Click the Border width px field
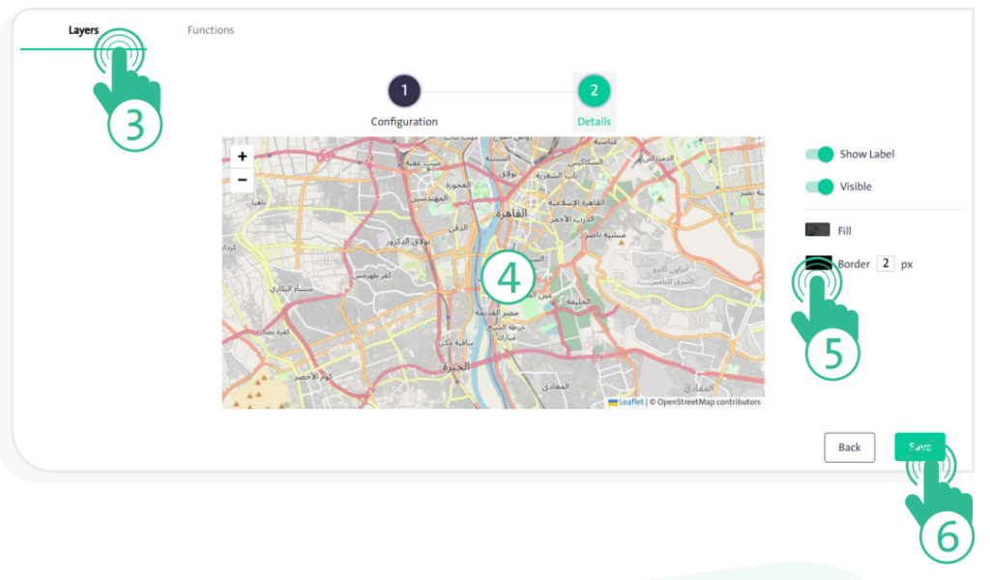The width and height of the screenshot is (990, 580). (x=885, y=264)
